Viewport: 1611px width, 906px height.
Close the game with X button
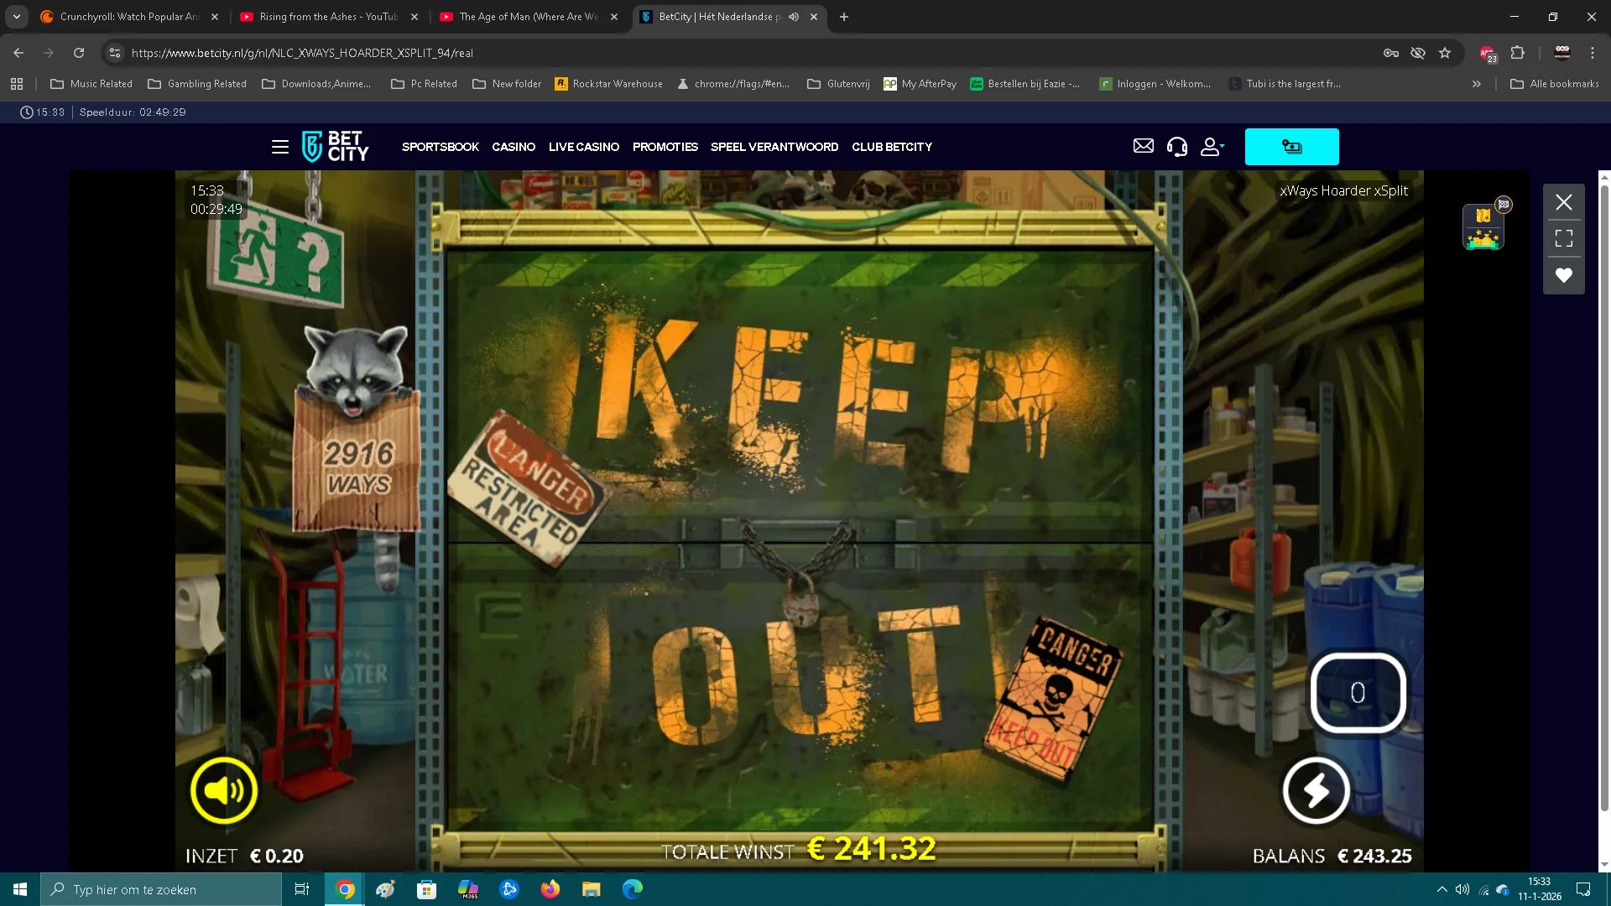pyautogui.click(x=1564, y=202)
